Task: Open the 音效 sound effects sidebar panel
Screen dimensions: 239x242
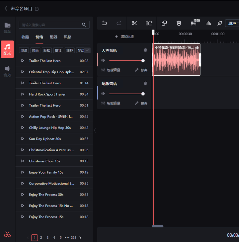Action: 7,71
